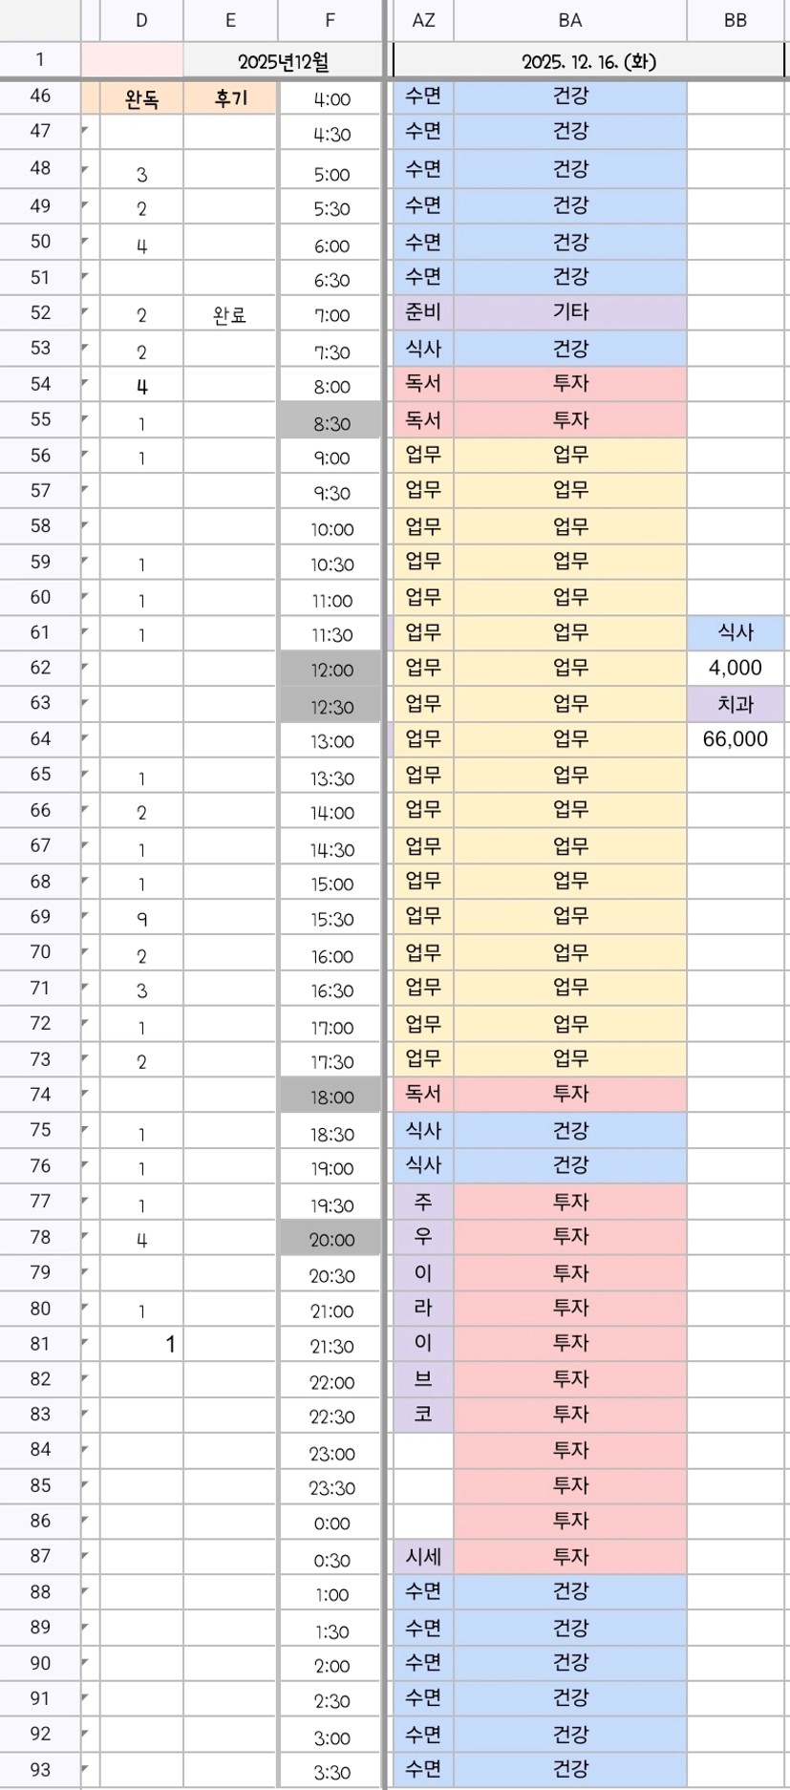Select the 시세 cell in column AZ
790x1790 pixels.
pos(423,1556)
